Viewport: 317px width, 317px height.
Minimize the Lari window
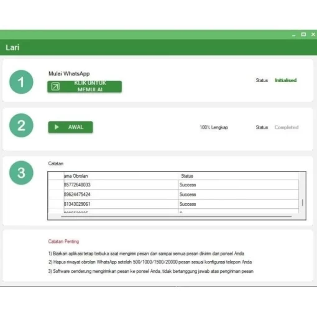click(x=294, y=35)
